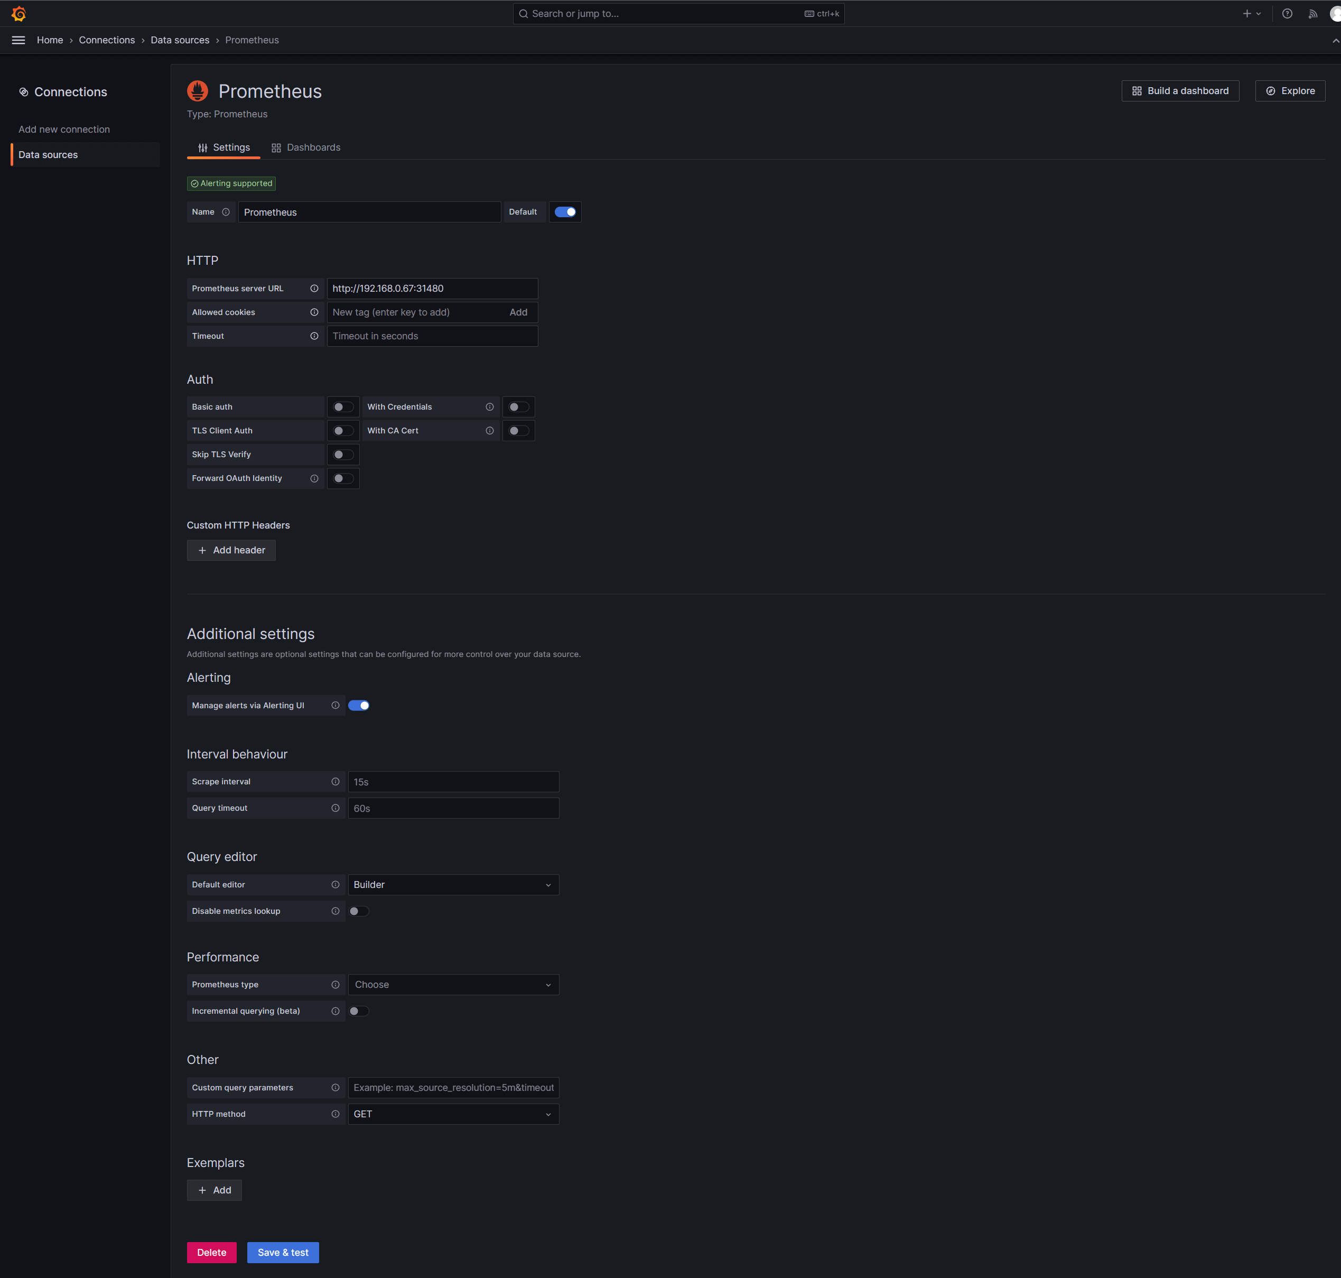Click info icon for Forward OAuth Identity
This screenshot has height=1278, width=1341.
click(x=314, y=478)
